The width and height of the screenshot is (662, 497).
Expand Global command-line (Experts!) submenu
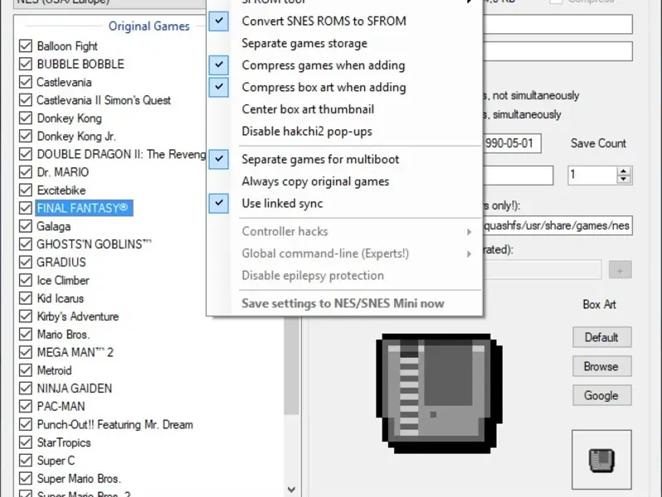tap(344, 253)
